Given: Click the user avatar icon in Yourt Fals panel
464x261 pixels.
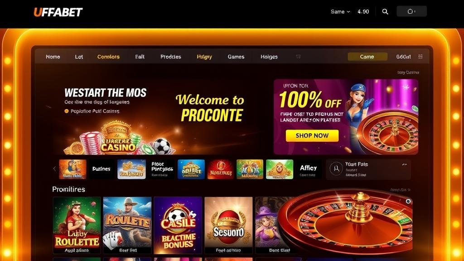Looking at the screenshot, I should click(336, 169).
